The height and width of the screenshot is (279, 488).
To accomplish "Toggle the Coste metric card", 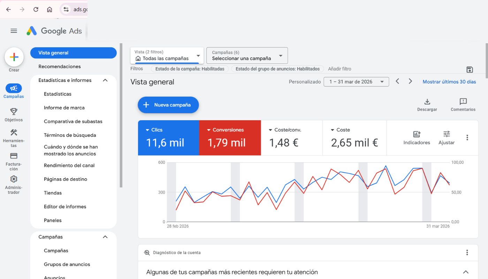I will 354,137.
